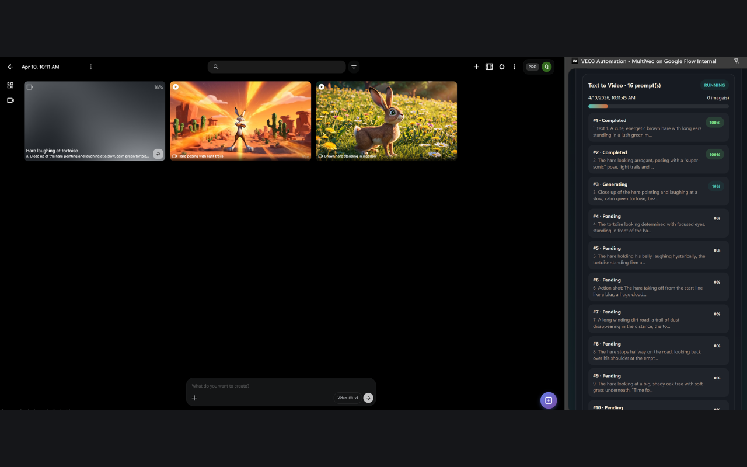Click the reuse prompt icon on generating card
Screen dimensions: 747x467
click(x=158, y=154)
